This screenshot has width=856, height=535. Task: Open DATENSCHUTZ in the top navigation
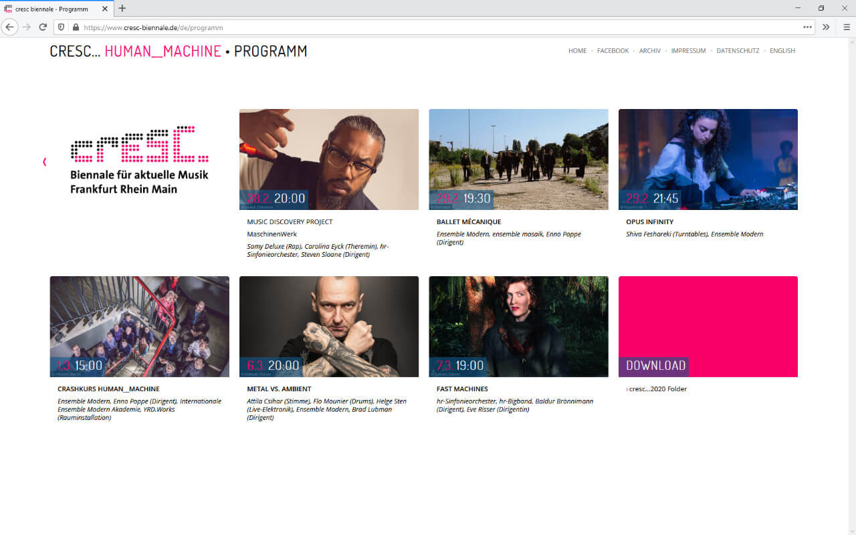click(738, 51)
